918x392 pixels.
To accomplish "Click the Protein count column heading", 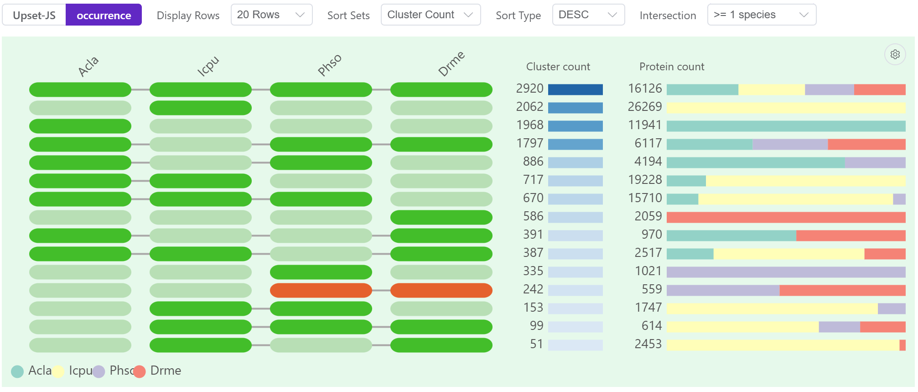I will point(671,67).
